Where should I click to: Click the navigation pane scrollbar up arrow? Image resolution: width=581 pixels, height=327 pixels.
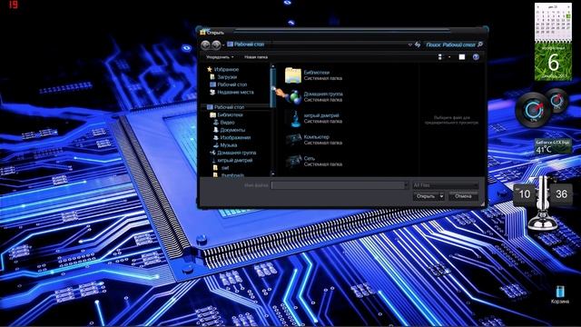273,66
